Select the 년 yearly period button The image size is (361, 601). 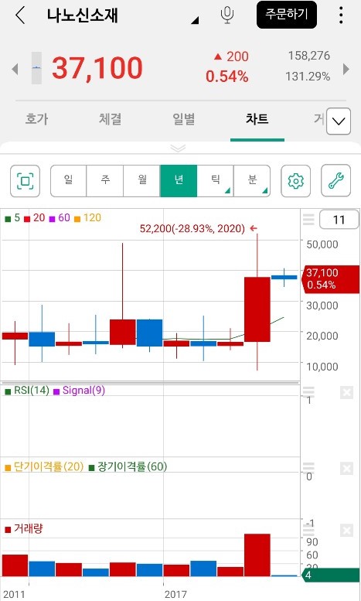click(x=179, y=181)
